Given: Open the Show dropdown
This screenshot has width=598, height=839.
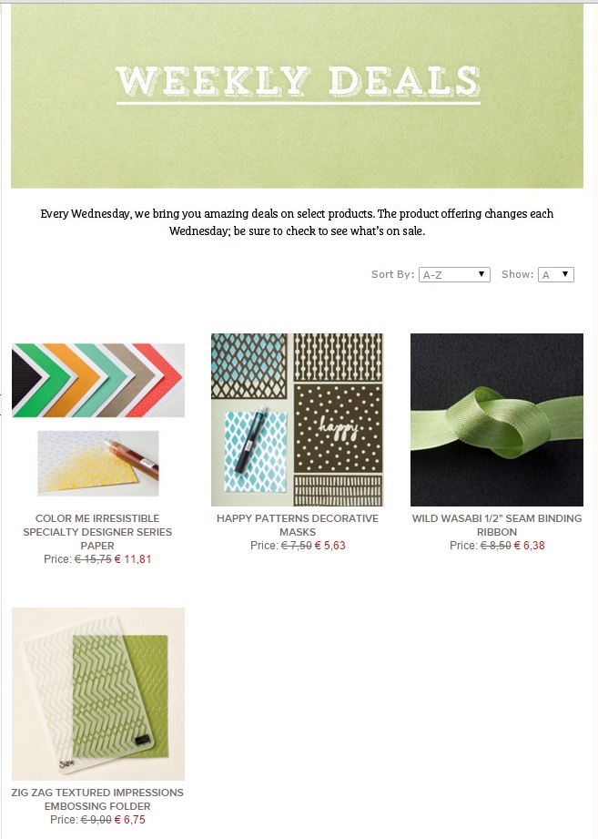Looking at the screenshot, I should (556, 274).
